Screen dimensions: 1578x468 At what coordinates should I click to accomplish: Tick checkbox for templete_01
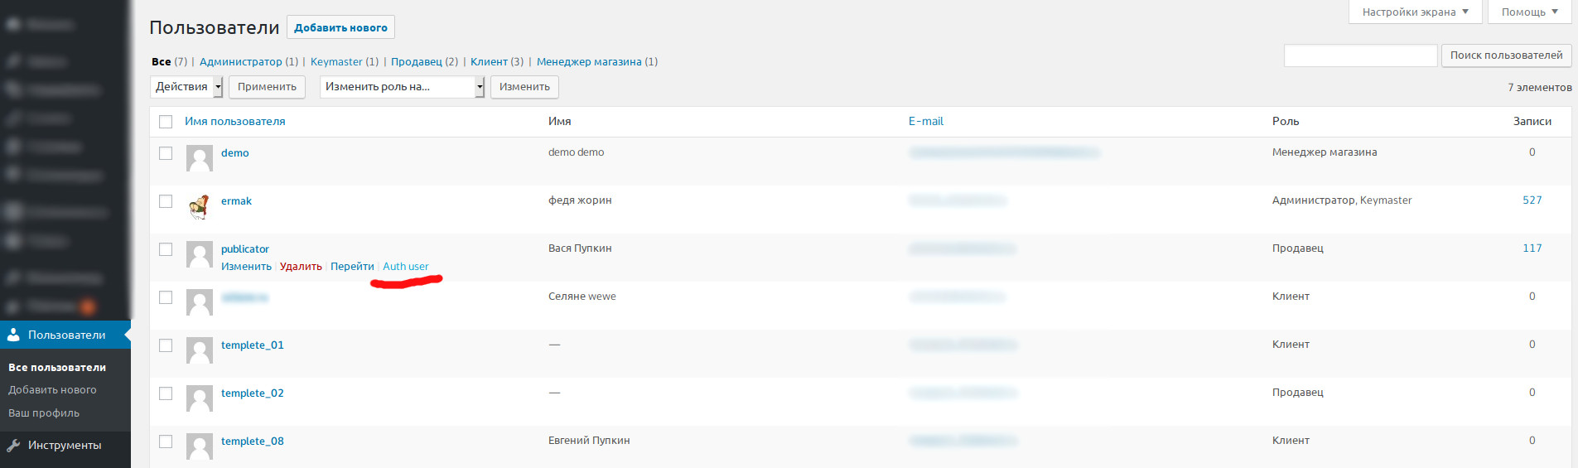click(166, 345)
